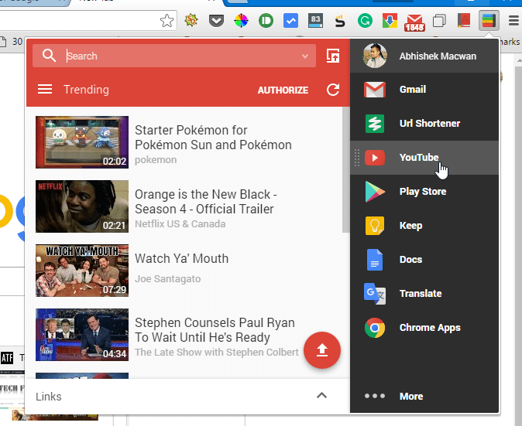
Task: Click the Pokémon video thumbnail
Action: (82, 142)
